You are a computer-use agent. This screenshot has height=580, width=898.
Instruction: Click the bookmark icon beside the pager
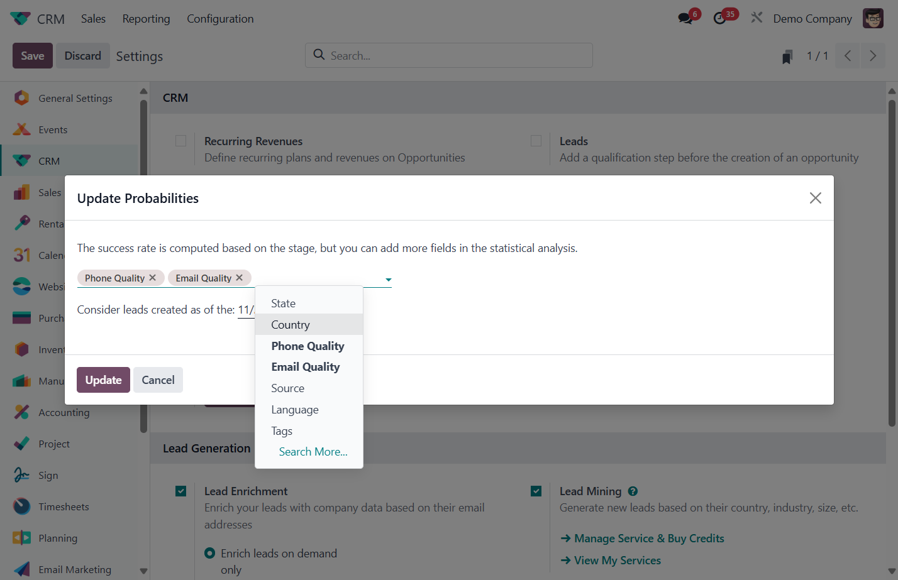pyautogui.click(x=787, y=57)
